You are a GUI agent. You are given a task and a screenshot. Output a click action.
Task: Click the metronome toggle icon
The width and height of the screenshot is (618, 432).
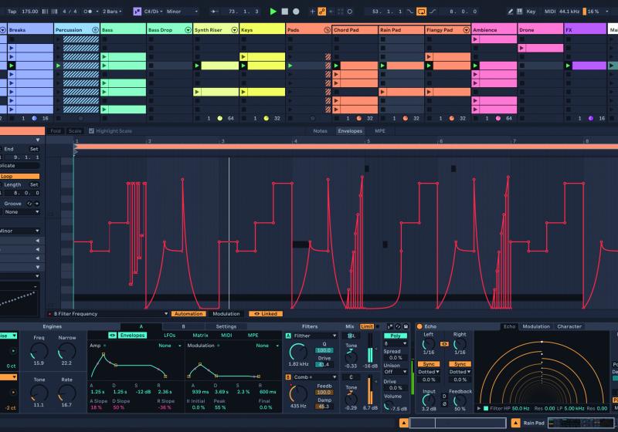coord(88,12)
